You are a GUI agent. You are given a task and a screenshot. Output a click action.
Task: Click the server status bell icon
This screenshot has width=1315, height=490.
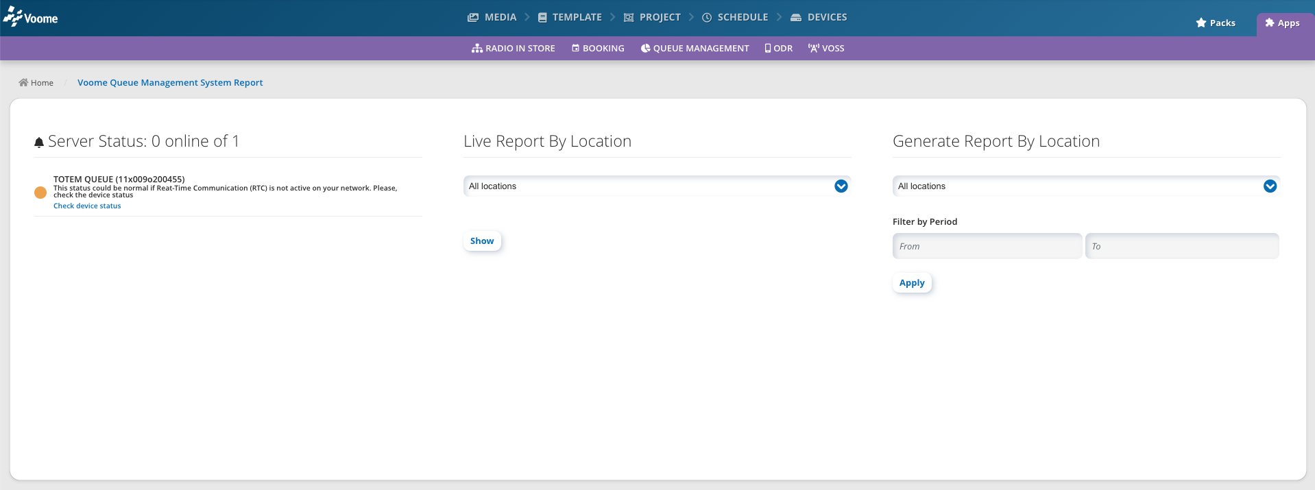click(x=39, y=143)
